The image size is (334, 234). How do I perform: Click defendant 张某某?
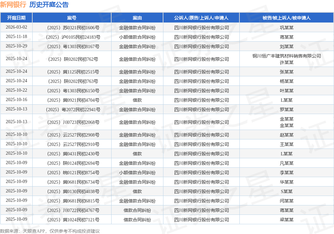[286, 72]
